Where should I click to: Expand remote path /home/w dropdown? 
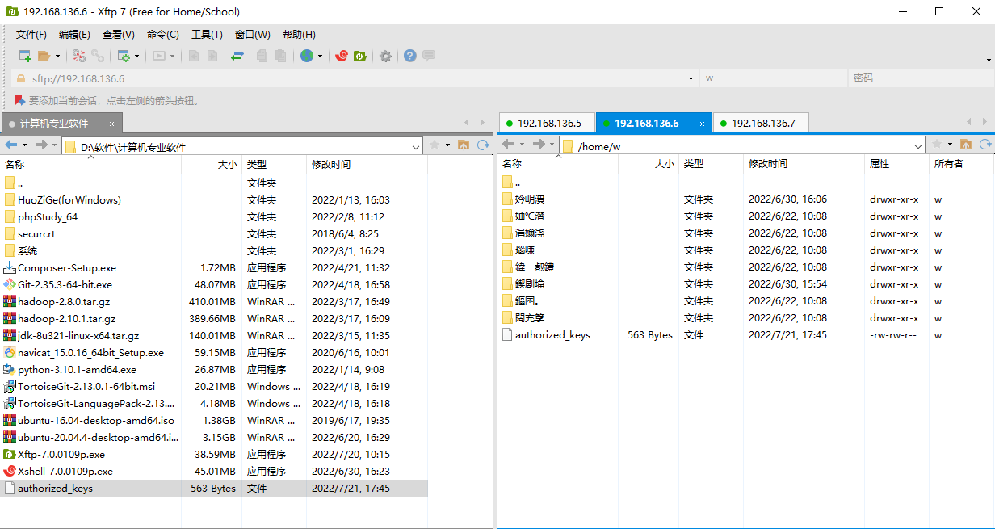click(x=918, y=146)
